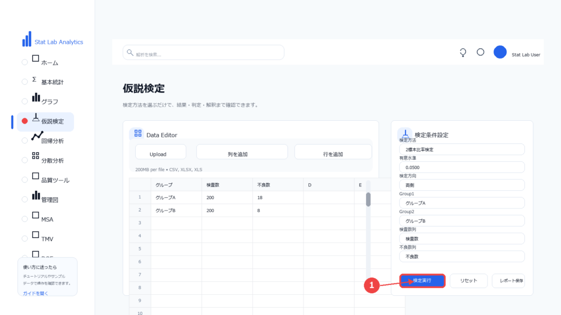This screenshot has height=315, width=561.
Task: Click the 解析を検索 search field
Action: tap(204, 52)
